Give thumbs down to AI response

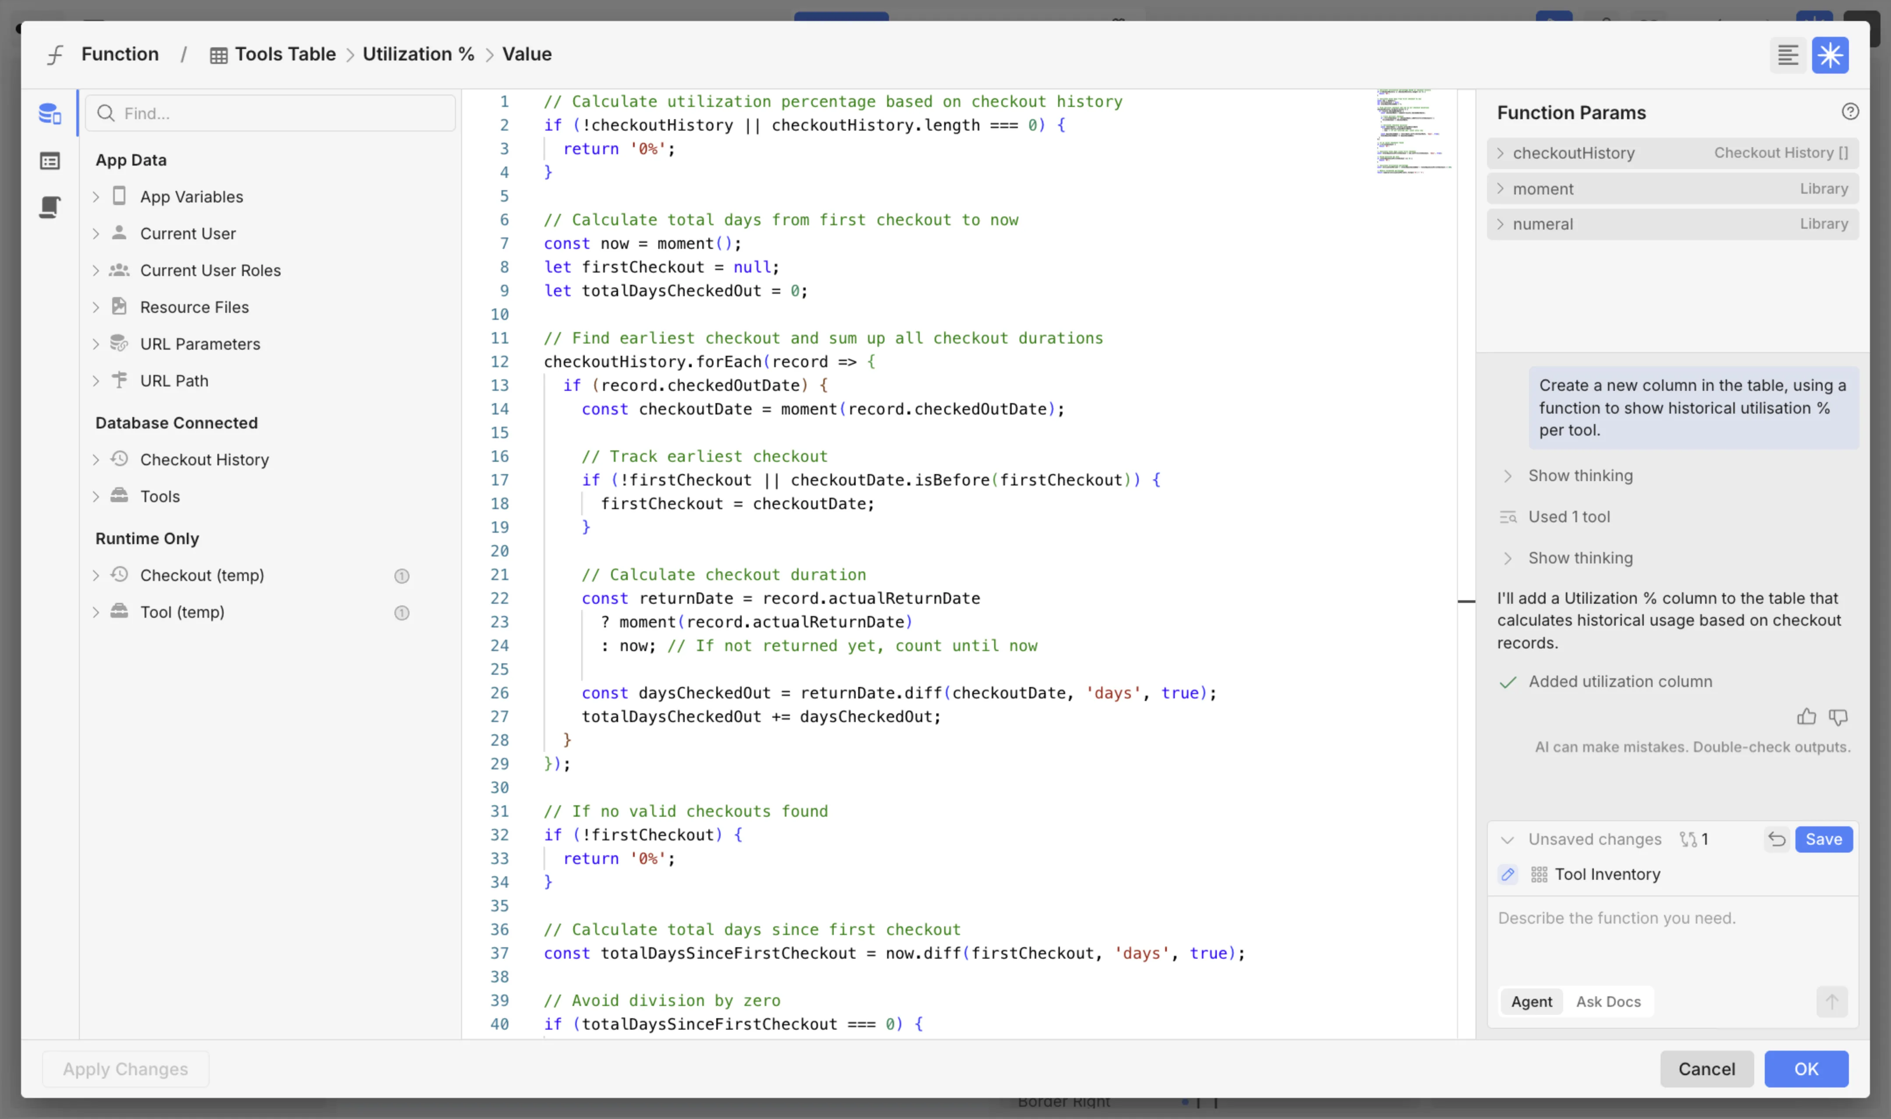click(x=1838, y=716)
